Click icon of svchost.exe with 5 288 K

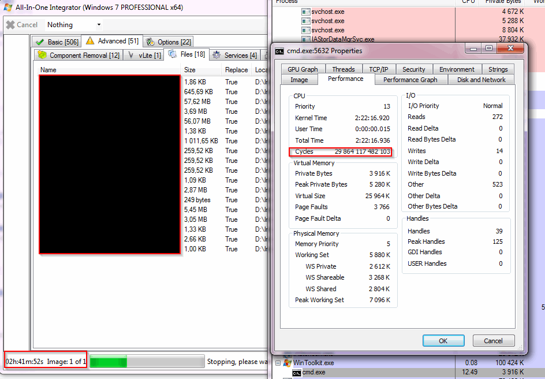coord(306,21)
